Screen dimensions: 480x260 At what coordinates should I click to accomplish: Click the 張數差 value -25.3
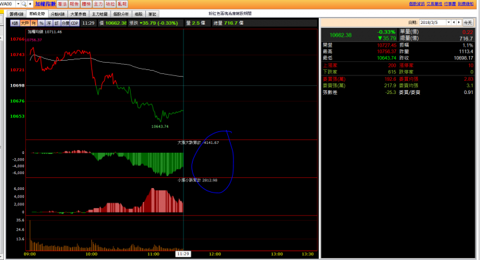(x=391, y=92)
